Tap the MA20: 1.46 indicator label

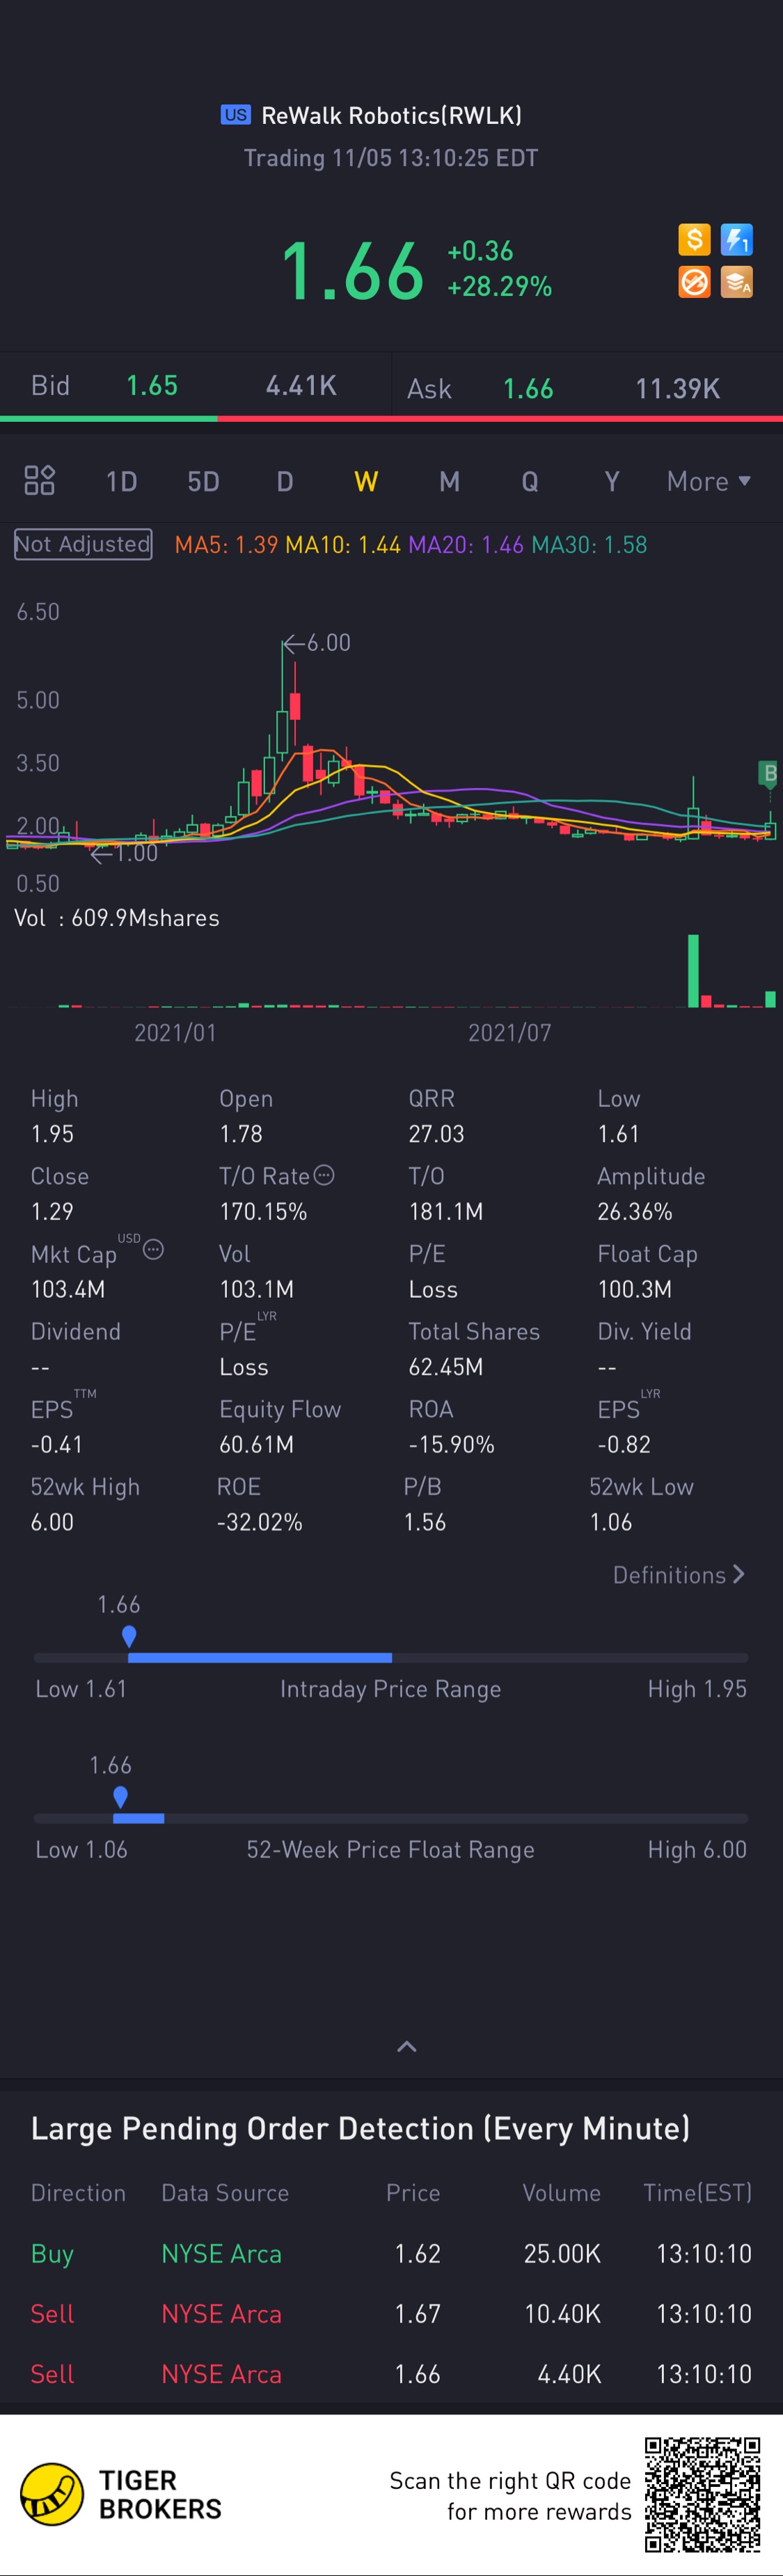[466, 545]
